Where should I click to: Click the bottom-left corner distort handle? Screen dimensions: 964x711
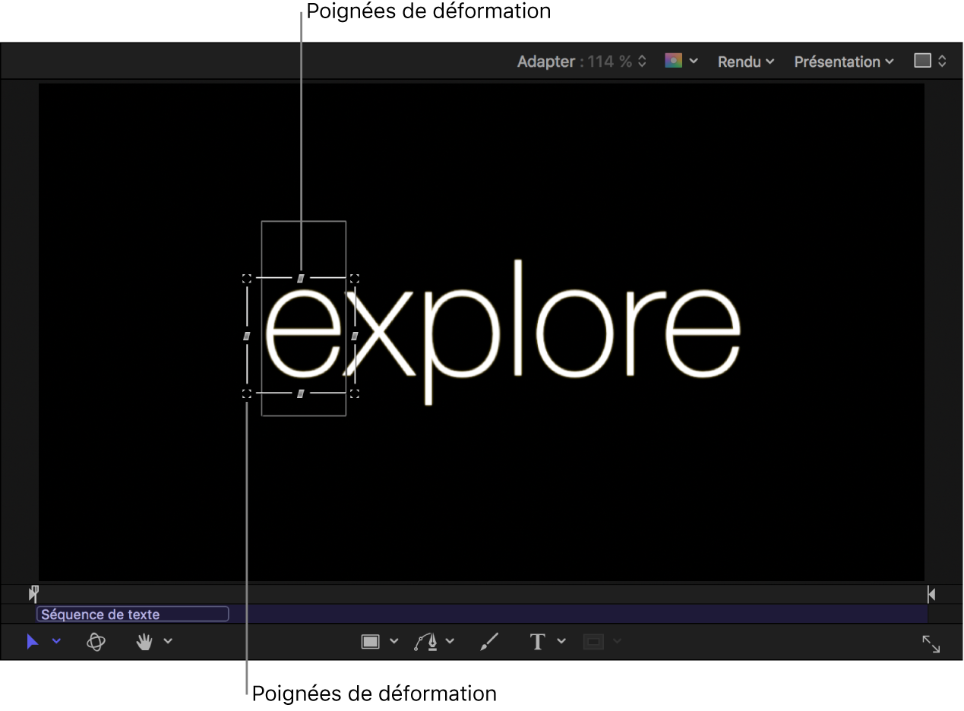[247, 393]
